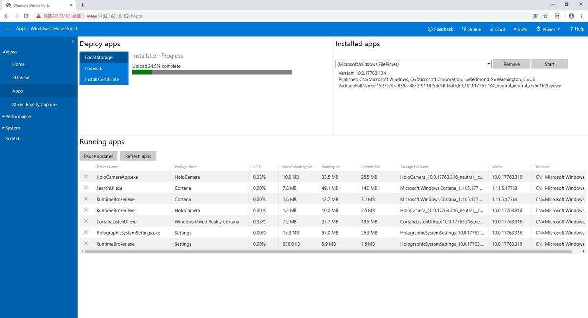Viewport: 588px width, 318px height.
Task: Open the installed apps dropdown
Action: point(414,64)
